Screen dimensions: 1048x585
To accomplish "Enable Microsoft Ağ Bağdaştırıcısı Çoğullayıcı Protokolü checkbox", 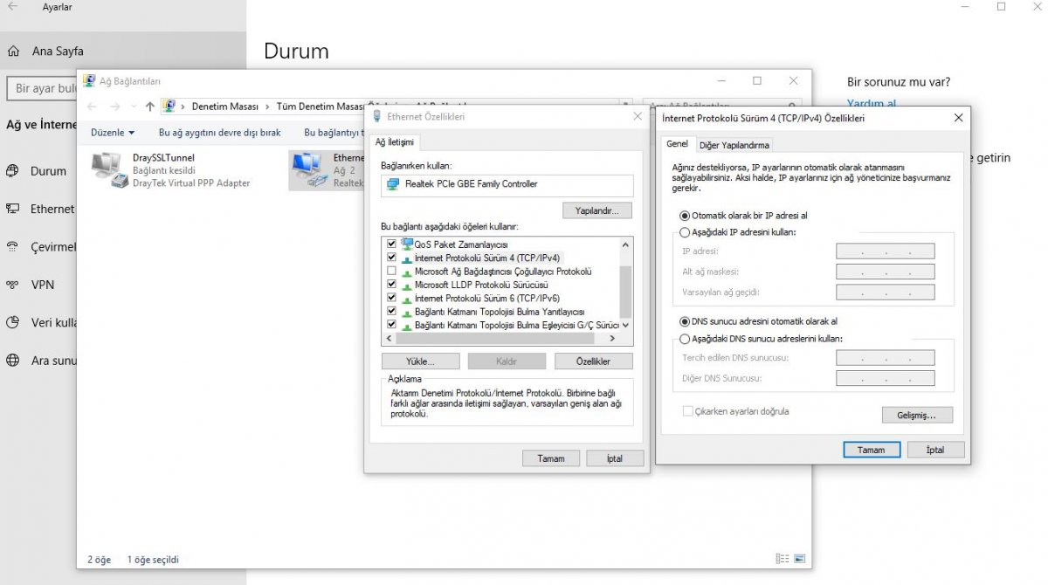I will coord(391,272).
